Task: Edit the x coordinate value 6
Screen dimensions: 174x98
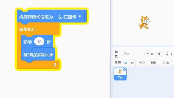Action: (x=159, y=54)
